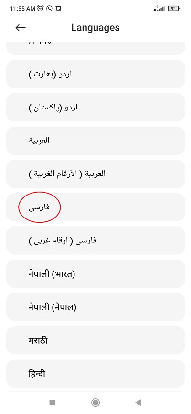Choose नेपाली (भारत) language

tap(95, 274)
